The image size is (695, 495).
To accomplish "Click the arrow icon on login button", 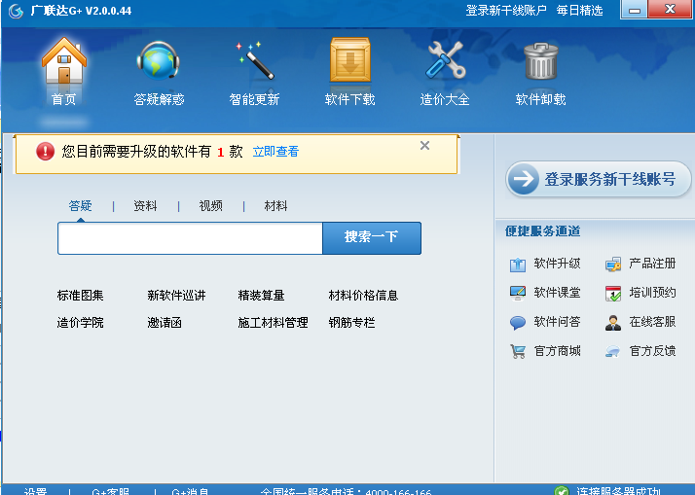I will tap(524, 179).
